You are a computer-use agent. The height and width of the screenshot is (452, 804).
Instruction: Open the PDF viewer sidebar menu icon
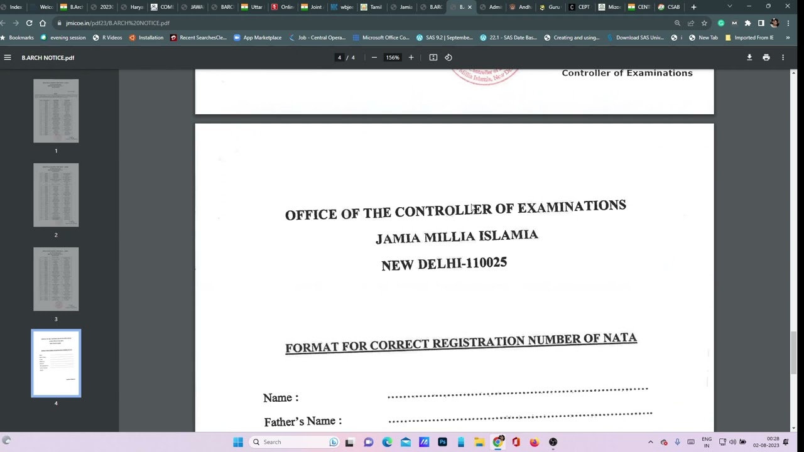(x=8, y=58)
